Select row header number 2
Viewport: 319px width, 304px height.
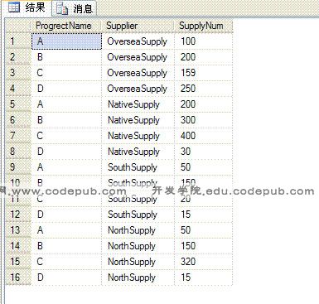[x=18, y=57]
